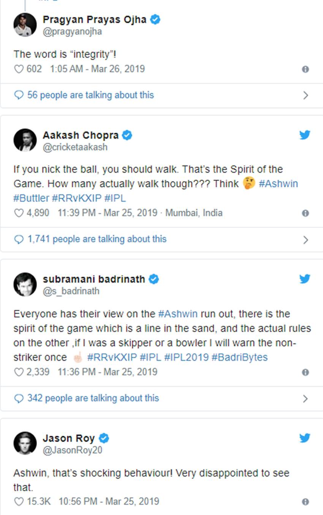
Task: Open the #BadriBytes hashtag link
Action: tap(239, 358)
